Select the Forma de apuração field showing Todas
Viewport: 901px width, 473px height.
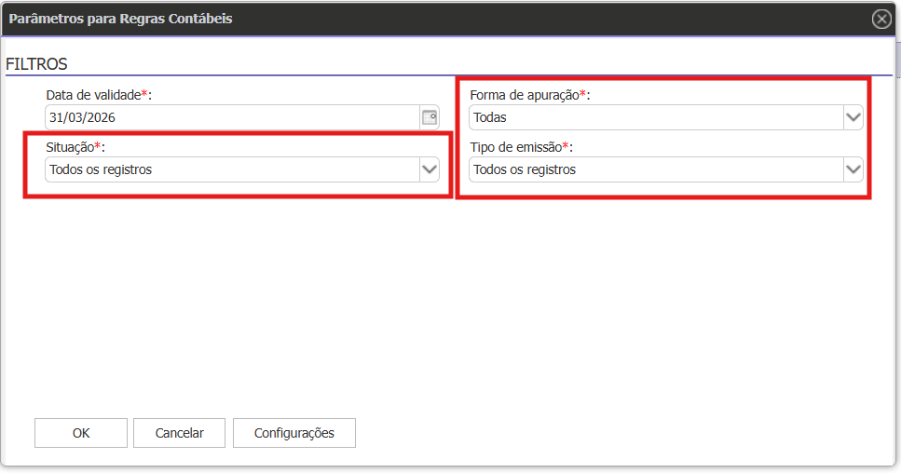coord(655,117)
